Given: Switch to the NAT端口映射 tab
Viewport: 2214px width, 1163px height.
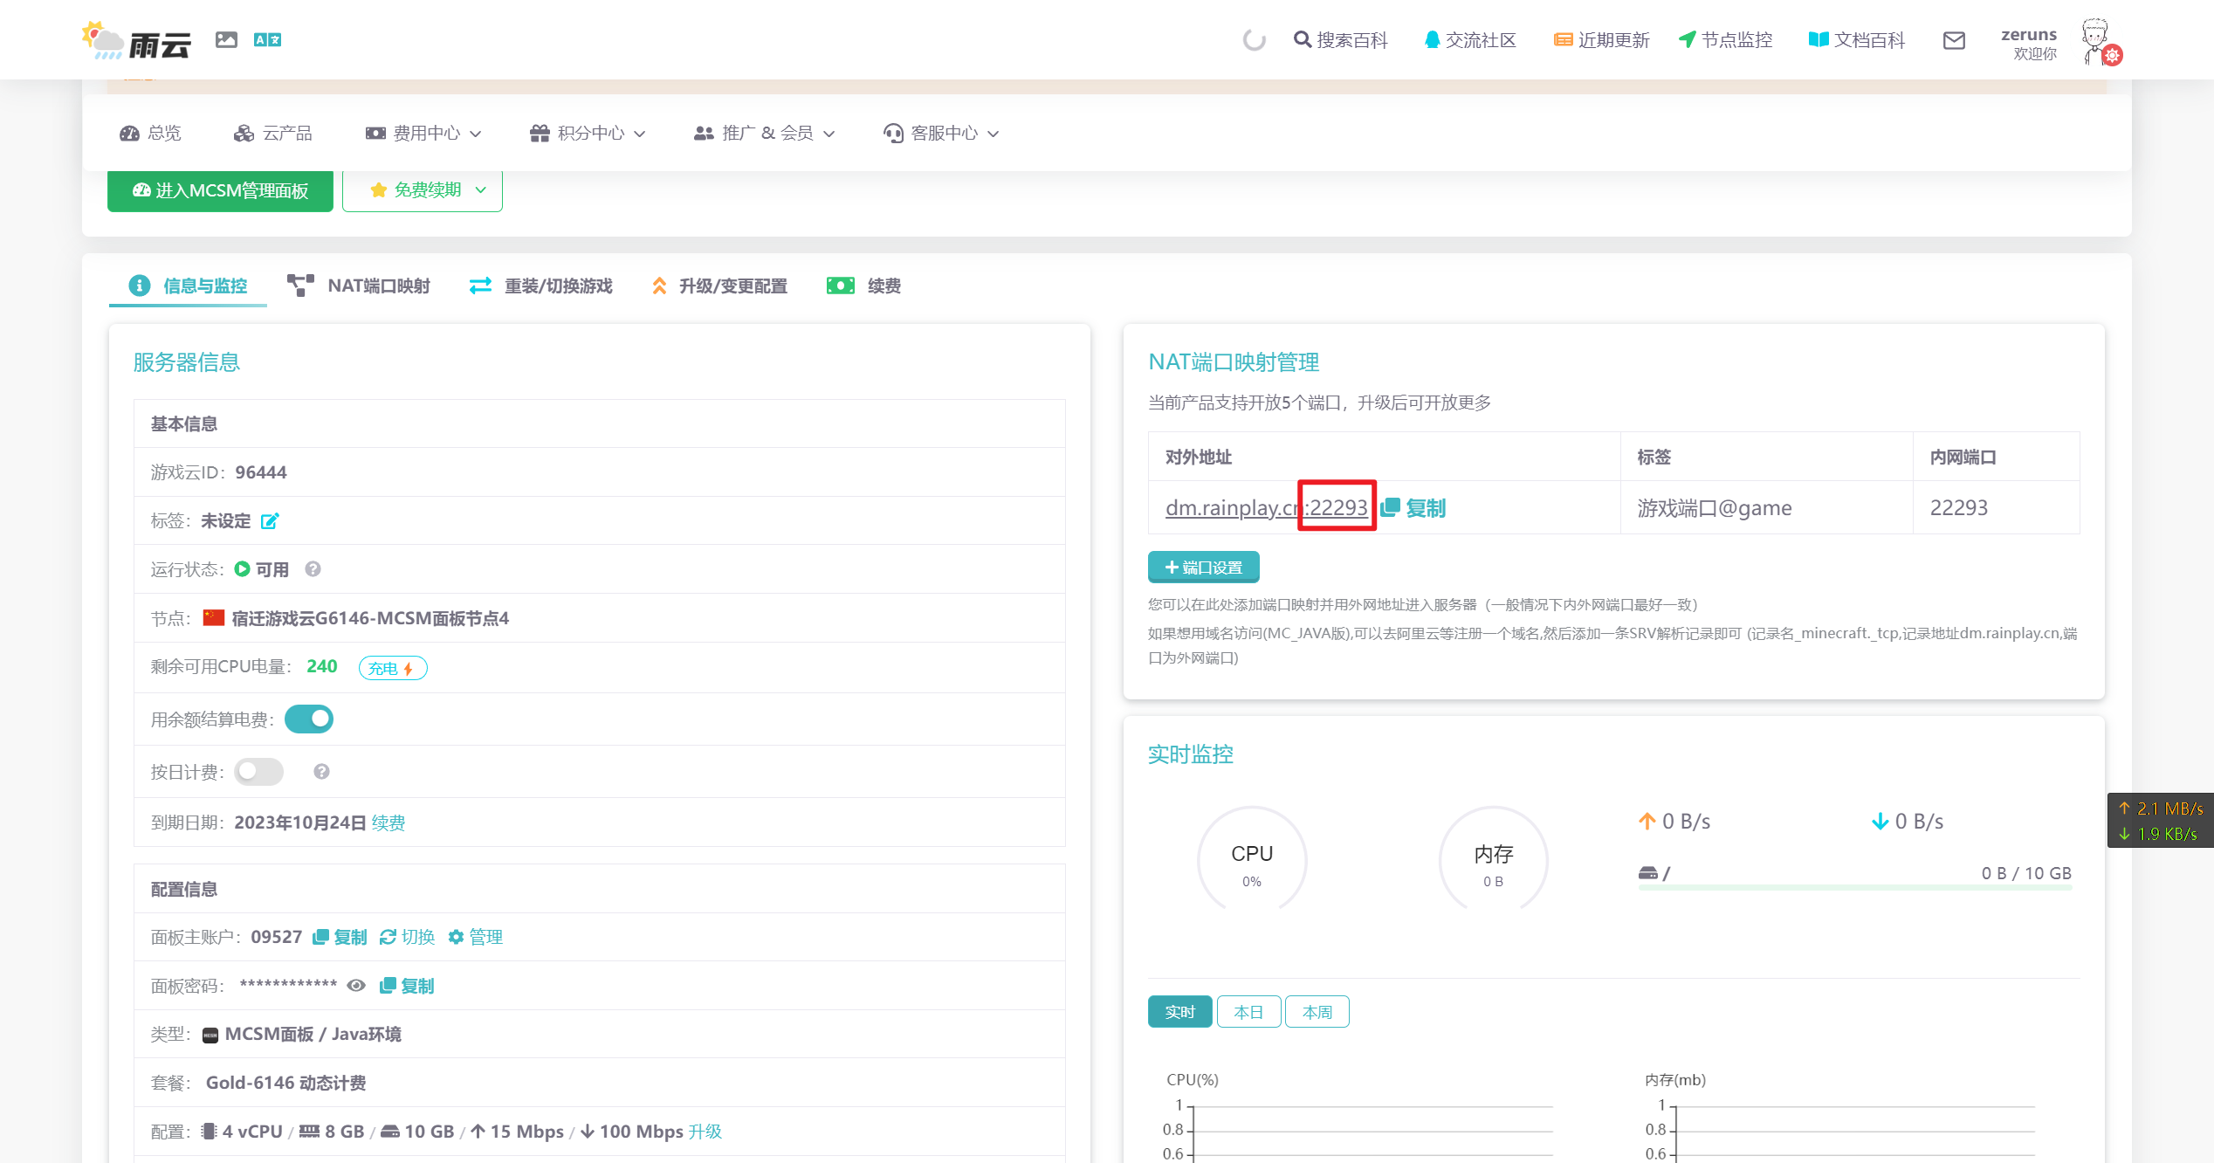Looking at the screenshot, I should click(x=359, y=286).
